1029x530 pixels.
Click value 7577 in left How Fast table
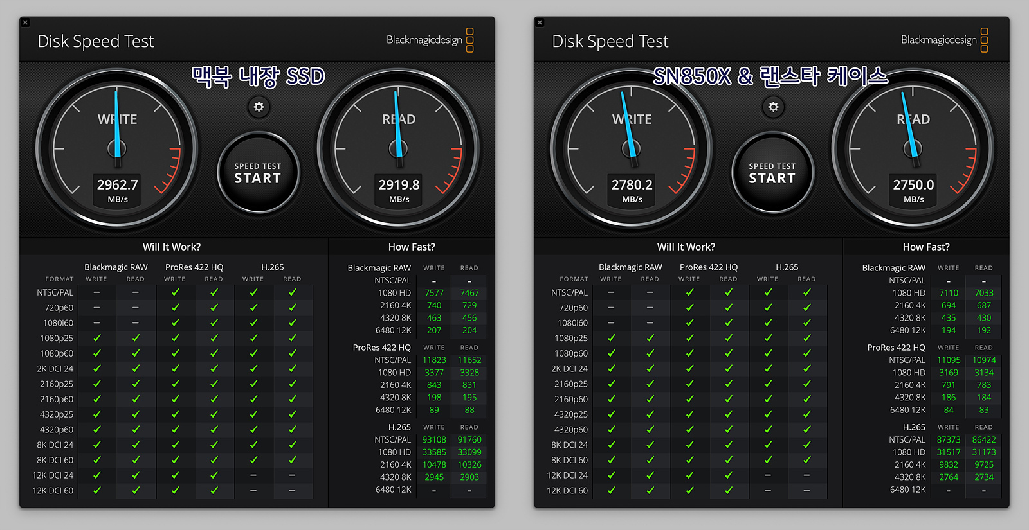click(x=434, y=293)
